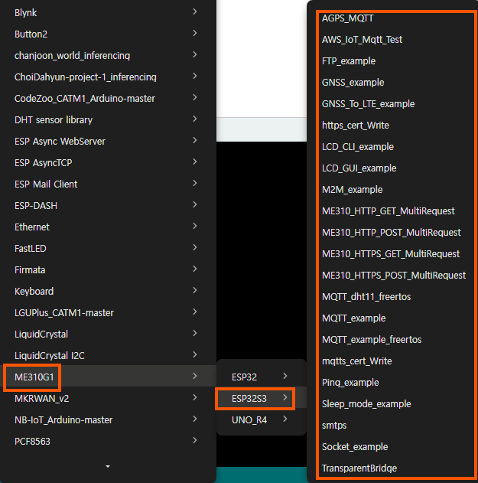This screenshot has width=478, height=483.
Task: Open FastLED library examples
Action: point(108,248)
